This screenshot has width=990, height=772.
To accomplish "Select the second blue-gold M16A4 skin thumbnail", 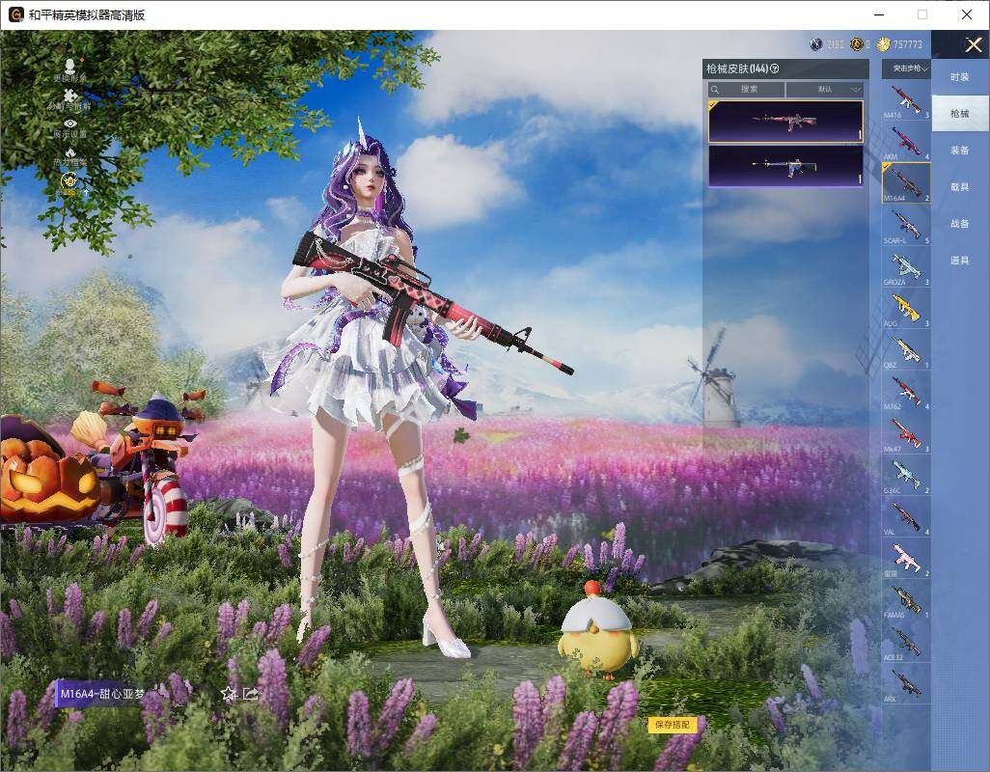I will pyautogui.click(x=785, y=166).
